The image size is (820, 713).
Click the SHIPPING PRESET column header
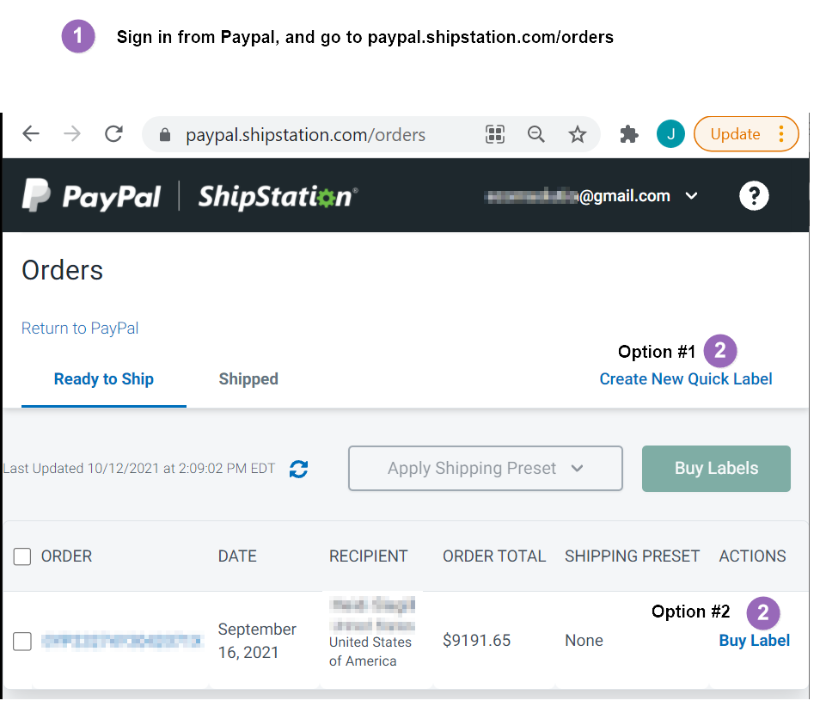[x=633, y=556]
